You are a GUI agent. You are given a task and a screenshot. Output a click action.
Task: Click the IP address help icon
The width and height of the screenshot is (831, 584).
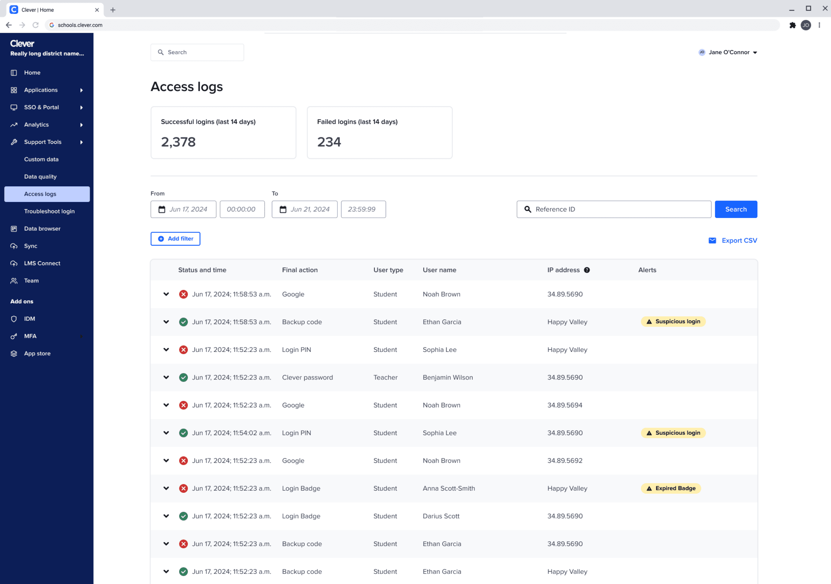tap(587, 270)
